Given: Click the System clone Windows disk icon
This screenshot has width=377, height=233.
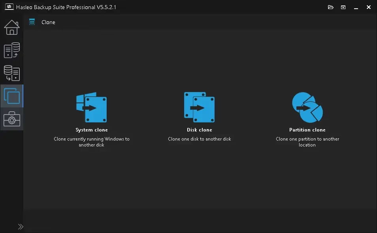Looking at the screenshot, I should [x=92, y=107].
